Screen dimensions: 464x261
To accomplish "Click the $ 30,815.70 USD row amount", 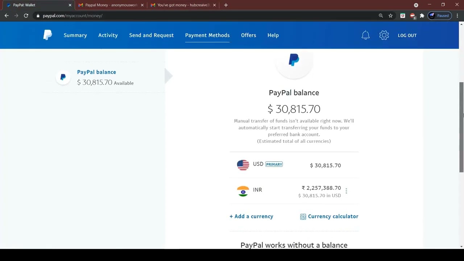I will coord(325,165).
